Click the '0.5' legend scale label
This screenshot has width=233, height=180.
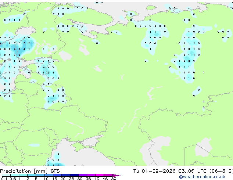13,179
